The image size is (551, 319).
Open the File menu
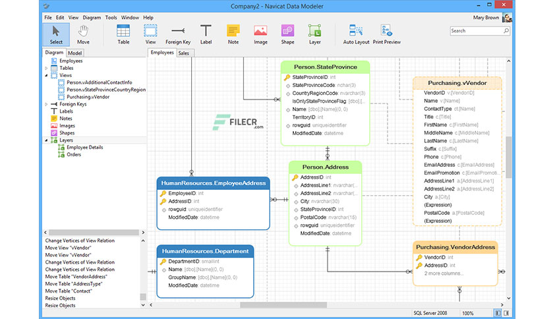[x=48, y=18]
